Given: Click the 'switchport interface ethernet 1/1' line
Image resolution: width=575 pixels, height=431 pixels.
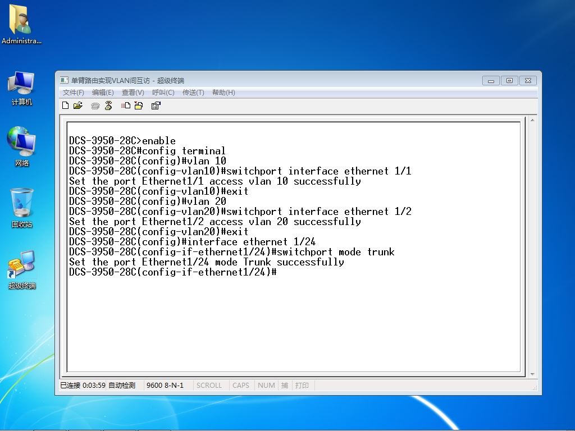Looking at the screenshot, I should 240,171.
